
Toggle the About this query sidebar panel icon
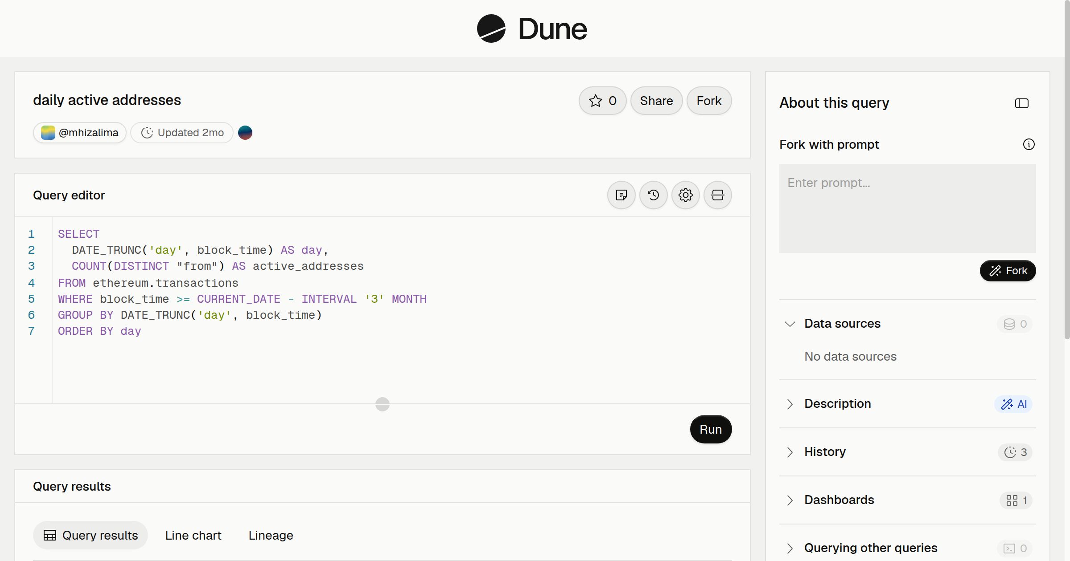tap(1021, 103)
